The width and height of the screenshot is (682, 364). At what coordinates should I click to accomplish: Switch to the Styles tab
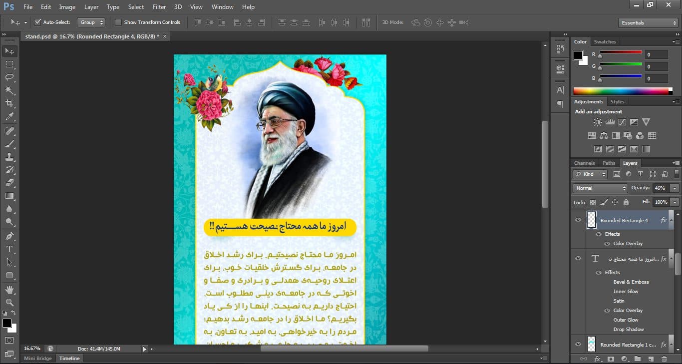tap(617, 102)
